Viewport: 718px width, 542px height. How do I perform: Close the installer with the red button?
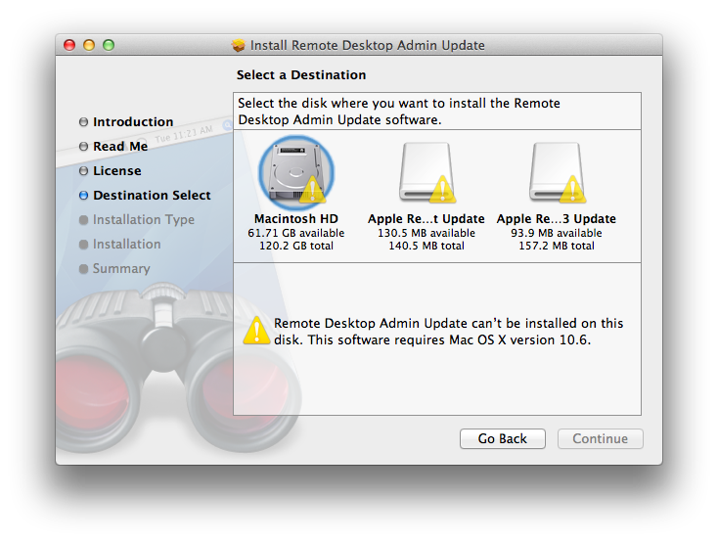coord(69,45)
